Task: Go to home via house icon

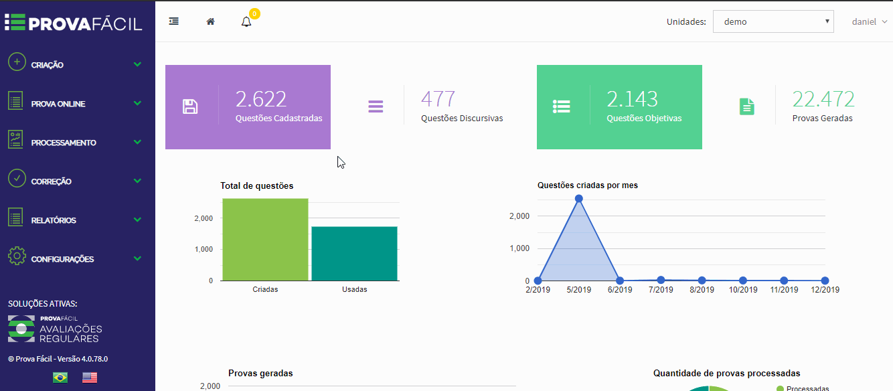Action: click(210, 21)
